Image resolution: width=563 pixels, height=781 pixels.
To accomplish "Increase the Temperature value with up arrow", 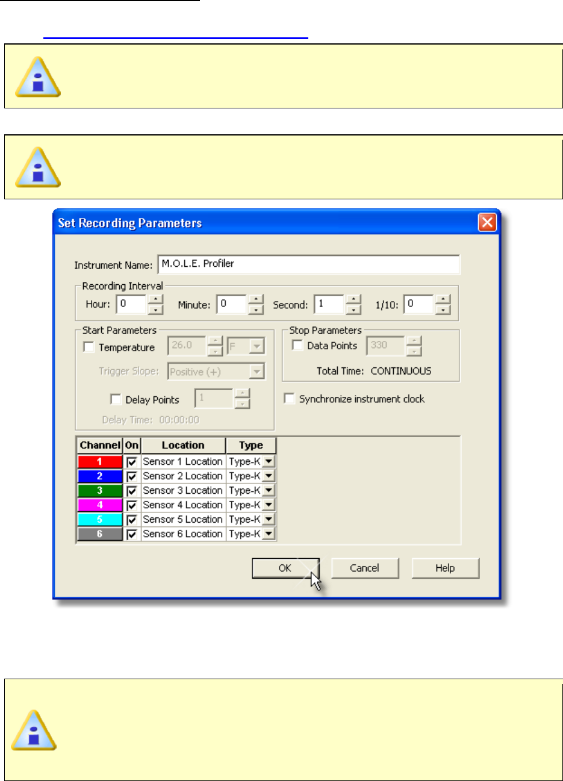I will [216, 341].
